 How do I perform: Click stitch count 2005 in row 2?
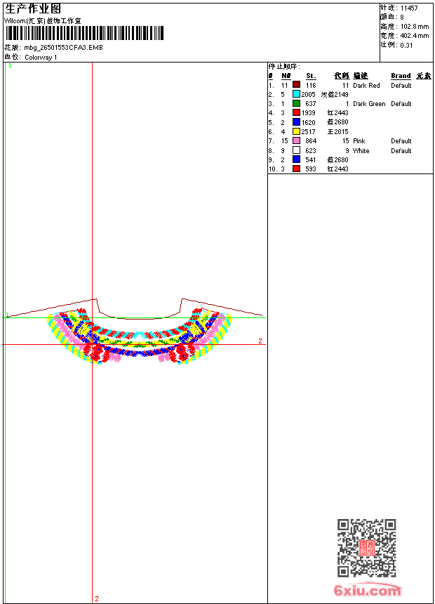(x=308, y=94)
